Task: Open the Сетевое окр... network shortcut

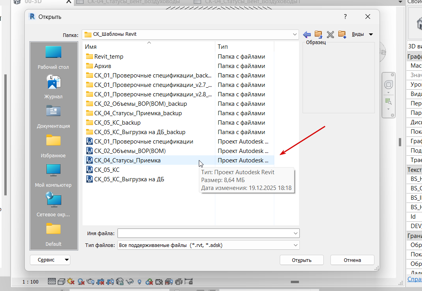Action: 53,205
